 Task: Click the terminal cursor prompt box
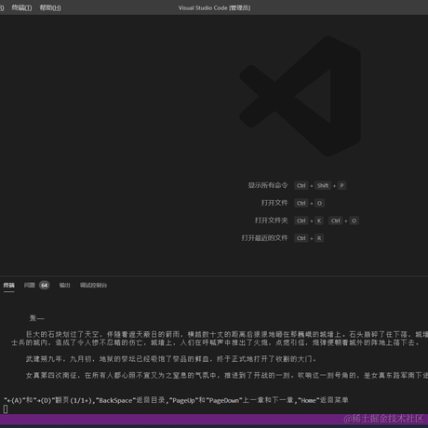click(6, 409)
